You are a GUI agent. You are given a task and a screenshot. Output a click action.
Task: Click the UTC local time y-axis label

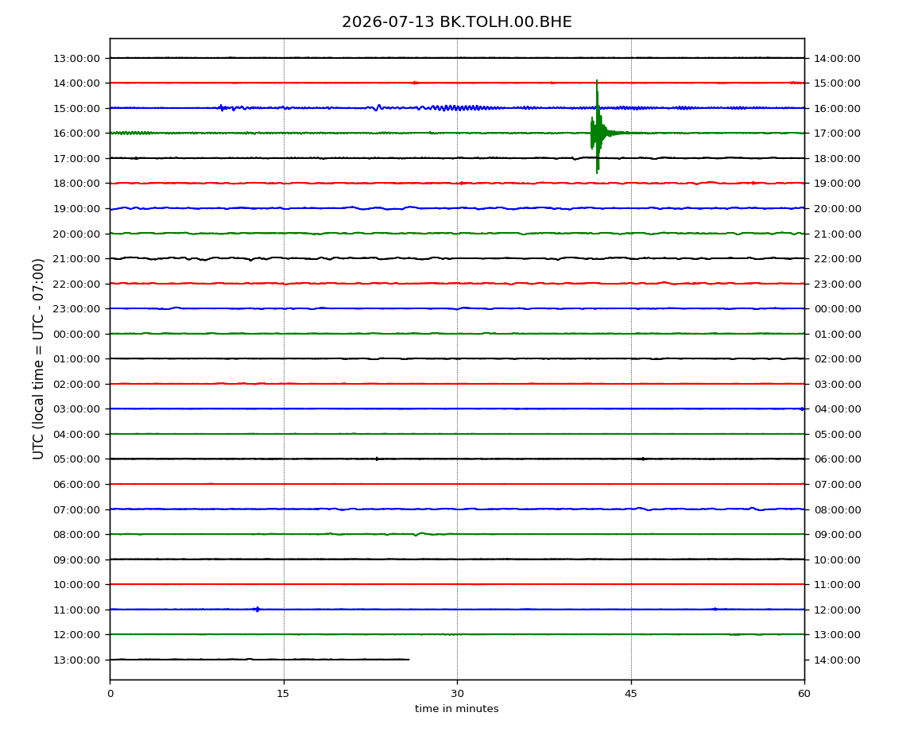click(x=38, y=358)
